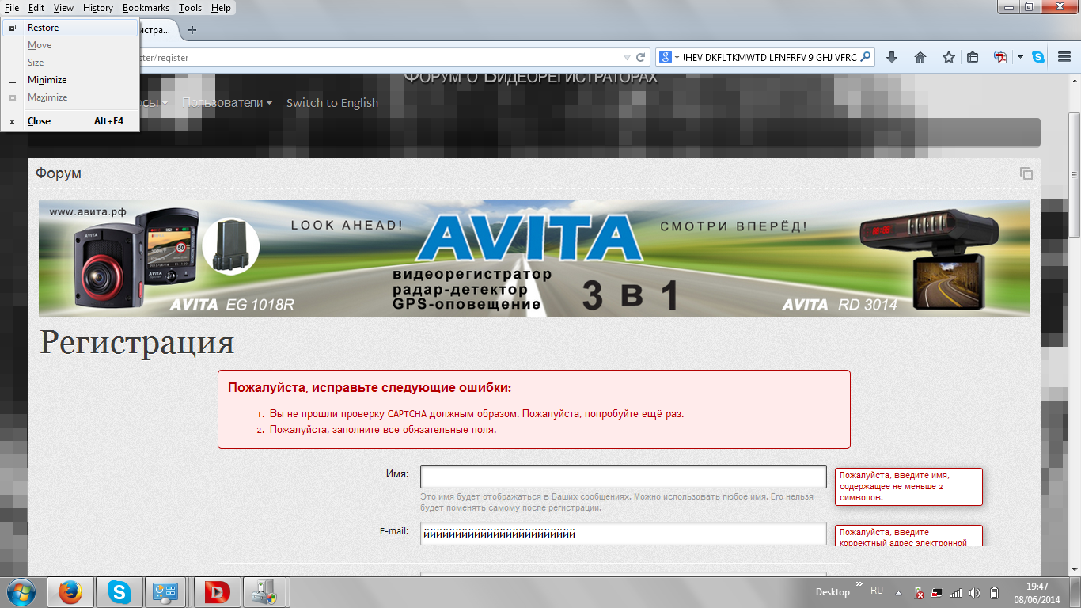Viewport: 1081px width, 608px height.
Task: Expand the Пользователи navigation dropdown
Action: pyautogui.click(x=227, y=103)
